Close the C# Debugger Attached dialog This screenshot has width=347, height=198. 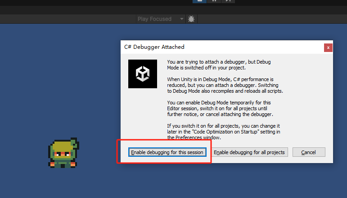click(x=328, y=47)
